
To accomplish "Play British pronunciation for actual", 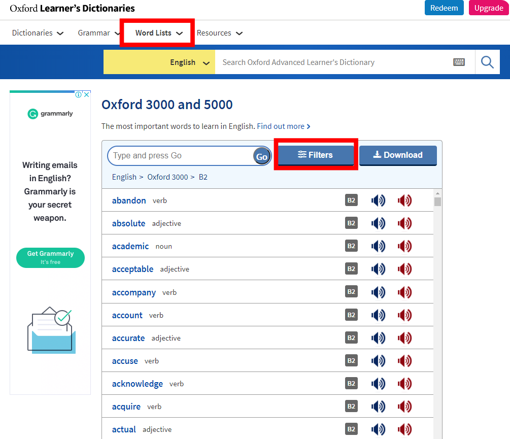I will click(378, 429).
